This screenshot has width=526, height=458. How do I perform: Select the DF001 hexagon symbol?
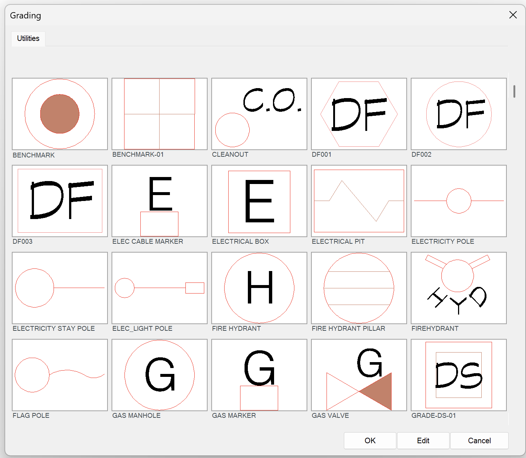[359, 114]
